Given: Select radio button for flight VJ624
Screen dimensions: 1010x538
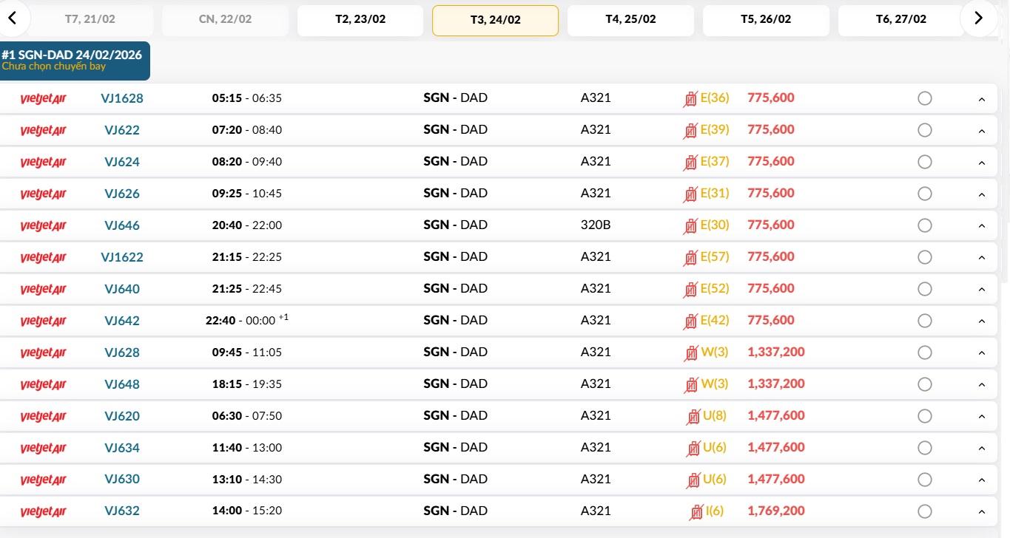Looking at the screenshot, I should coord(924,162).
